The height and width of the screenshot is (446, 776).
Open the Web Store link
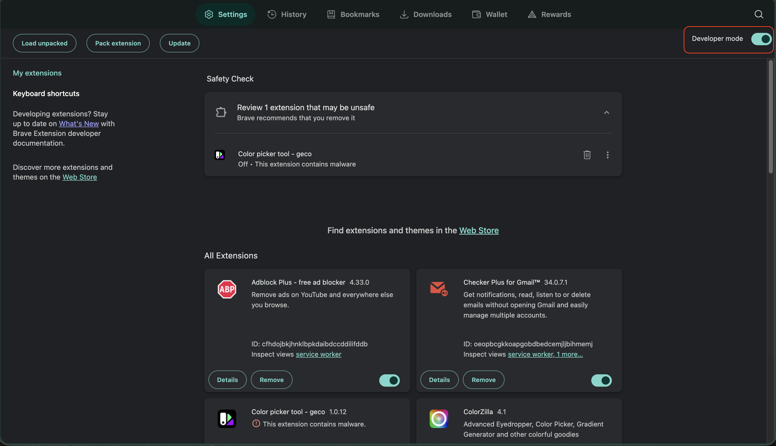(479, 230)
